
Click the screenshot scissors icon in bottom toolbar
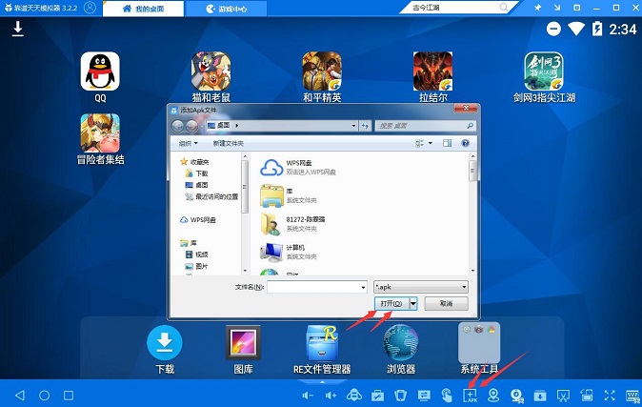coord(563,396)
